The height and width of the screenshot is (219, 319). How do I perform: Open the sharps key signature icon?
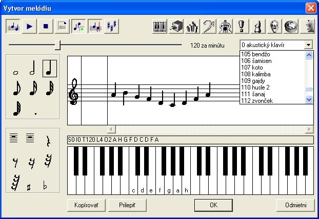pyautogui.click(x=111, y=26)
